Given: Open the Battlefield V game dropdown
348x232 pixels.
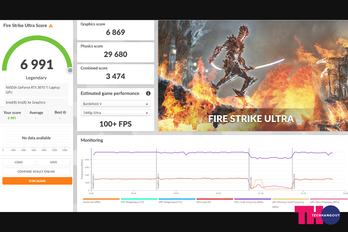Looking at the screenshot, I should [x=115, y=104].
